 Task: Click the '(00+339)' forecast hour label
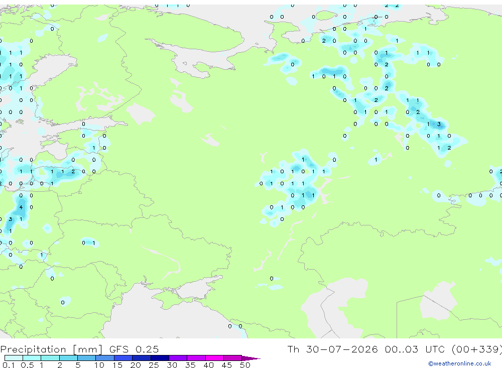coord(476,349)
